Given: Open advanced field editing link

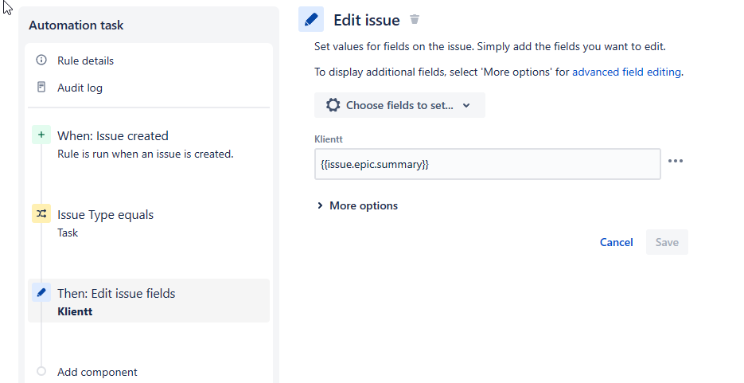Looking at the screenshot, I should [x=626, y=72].
